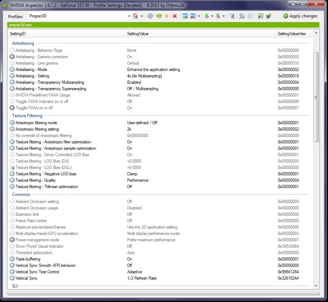Open the dropdown arrow next to home icon
Screen dimensions: 328x302
point(142,16)
